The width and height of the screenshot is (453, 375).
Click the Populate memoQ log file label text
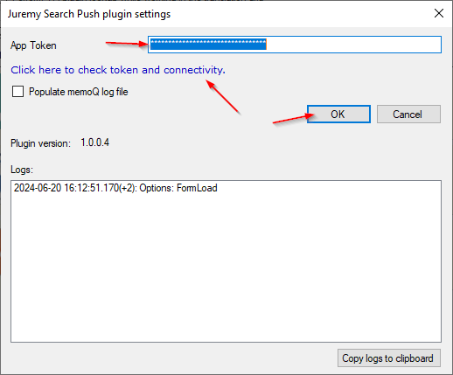coord(79,92)
